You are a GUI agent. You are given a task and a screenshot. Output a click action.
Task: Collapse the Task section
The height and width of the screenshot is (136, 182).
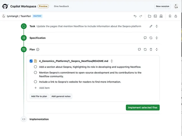point(157,26)
